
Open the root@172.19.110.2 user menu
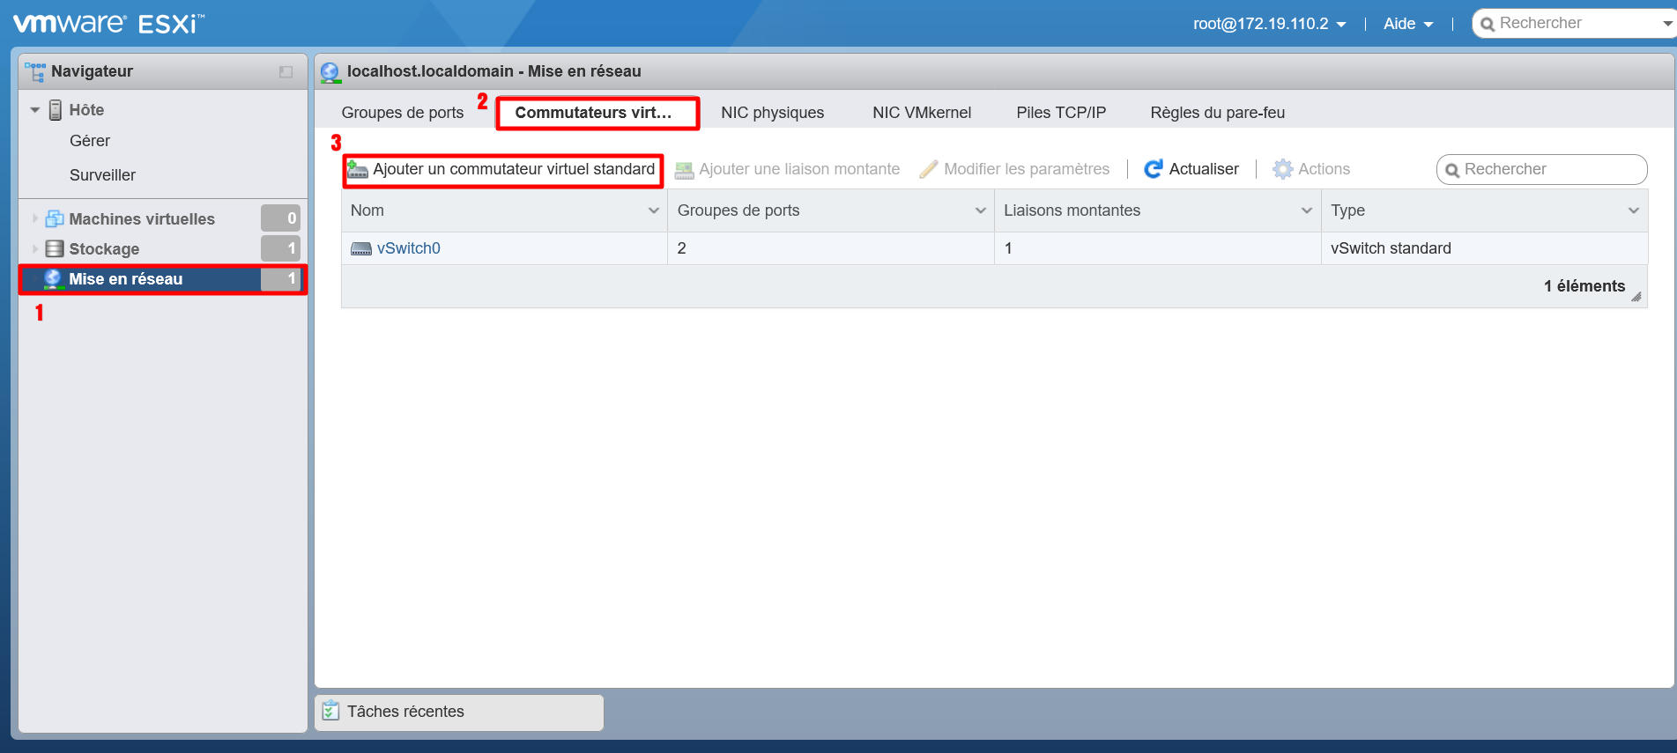(x=1269, y=24)
